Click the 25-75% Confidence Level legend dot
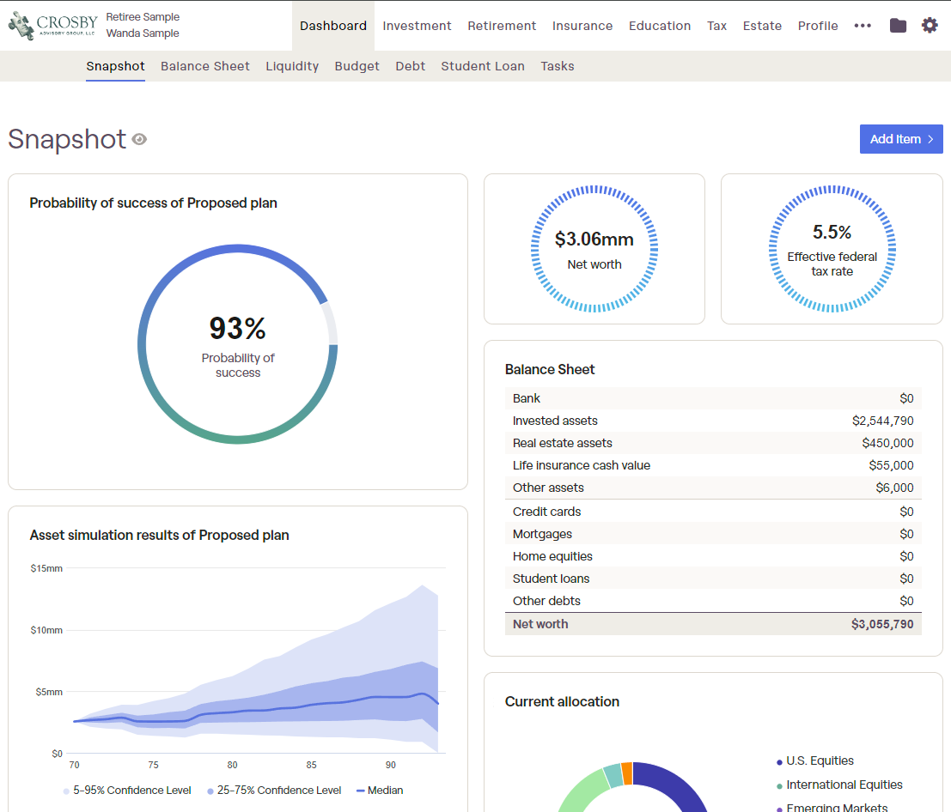Screen dimensions: 951x812 coord(210,791)
